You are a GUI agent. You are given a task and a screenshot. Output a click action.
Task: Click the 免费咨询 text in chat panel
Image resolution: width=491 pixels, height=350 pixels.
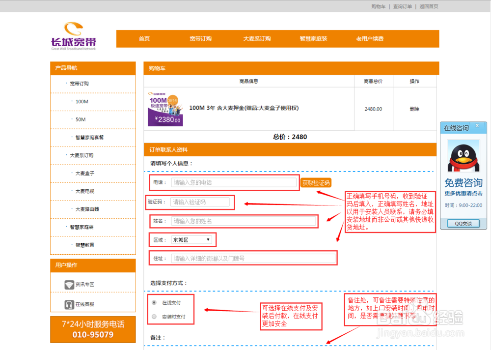(x=464, y=182)
